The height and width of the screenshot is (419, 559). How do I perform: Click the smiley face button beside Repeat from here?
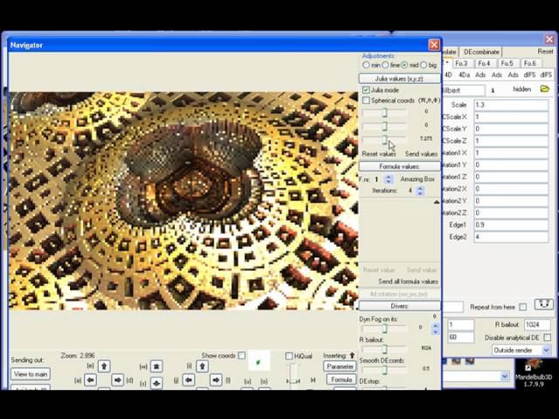pos(543,305)
